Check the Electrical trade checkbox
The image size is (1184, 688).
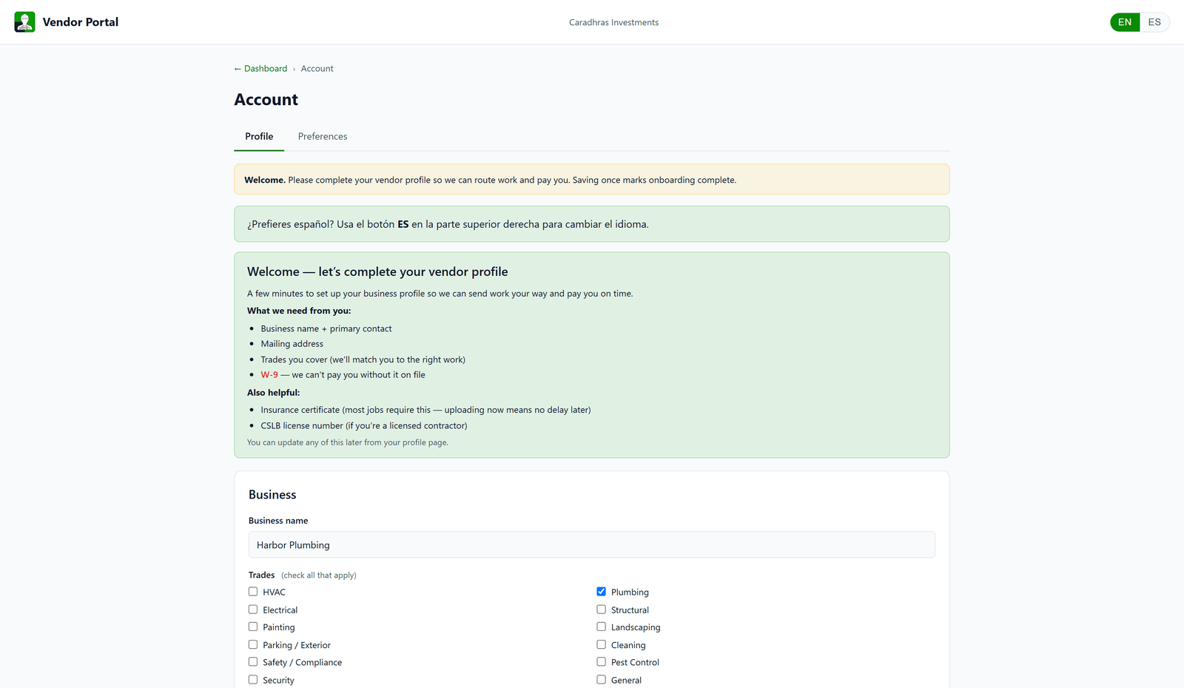(x=253, y=610)
